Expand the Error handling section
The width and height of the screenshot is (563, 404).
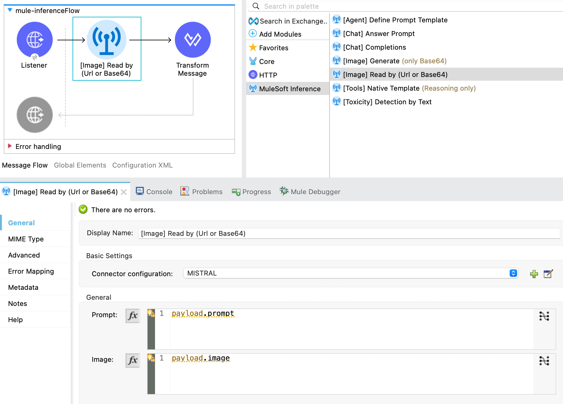tap(10, 146)
